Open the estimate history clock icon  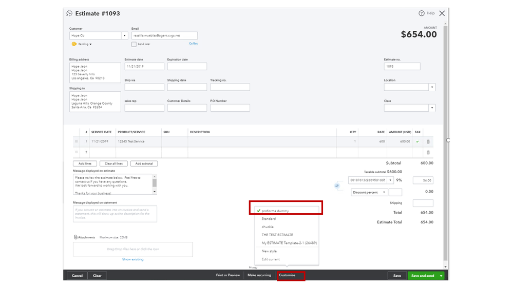pyautogui.click(x=69, y=13)
